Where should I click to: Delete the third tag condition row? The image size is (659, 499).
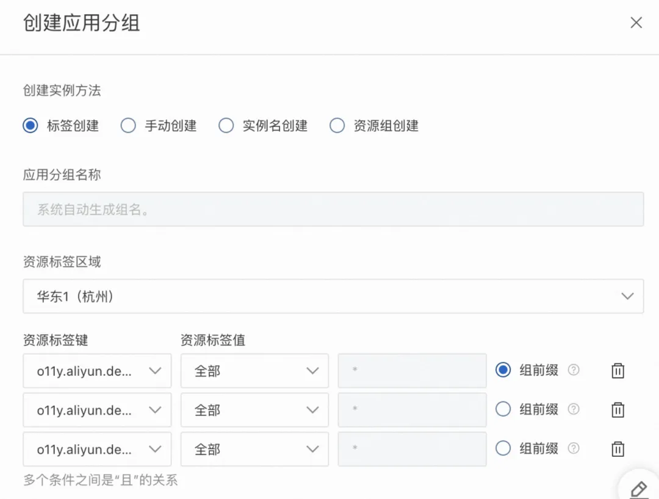point(618,448)
